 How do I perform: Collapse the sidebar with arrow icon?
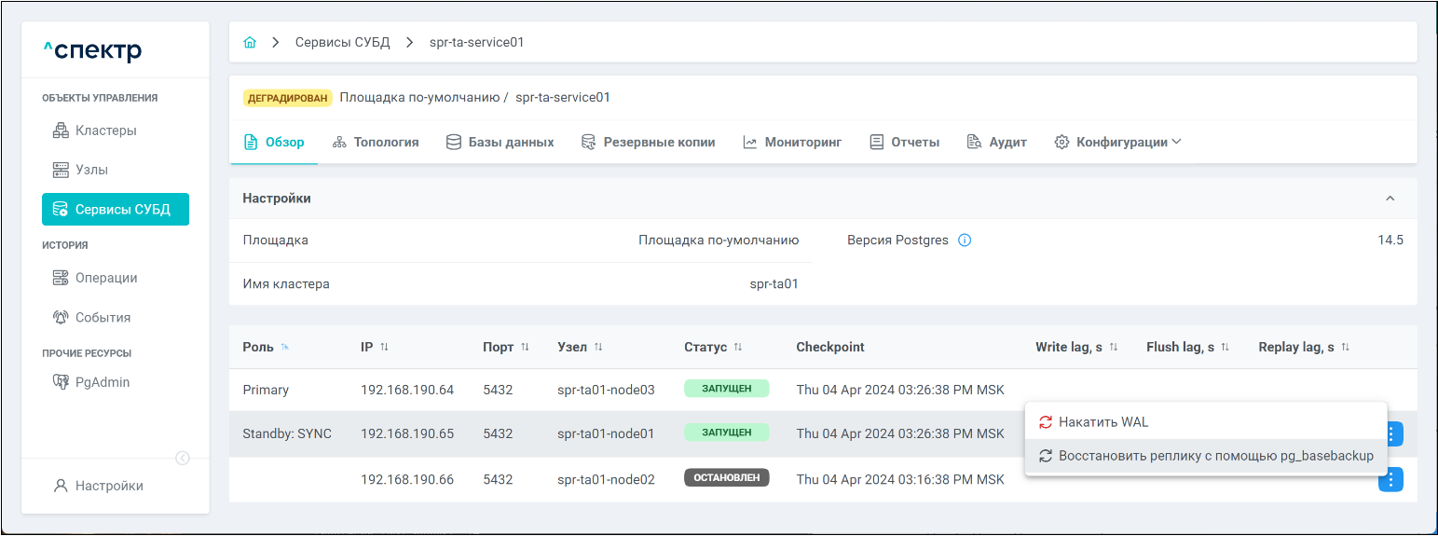click(183, 458)
